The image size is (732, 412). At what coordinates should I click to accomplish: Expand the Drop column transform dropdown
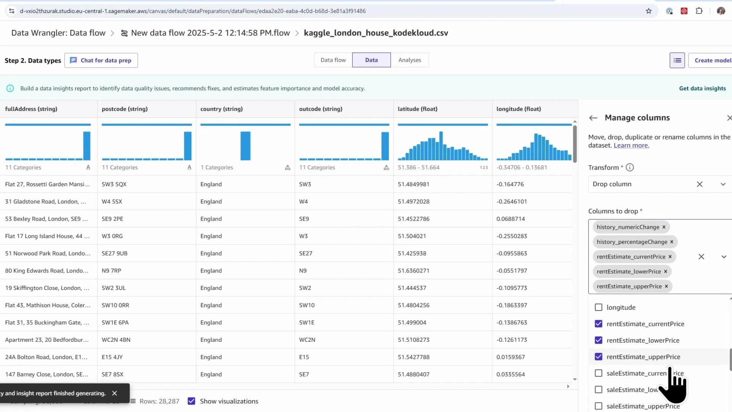pos(724,184)
